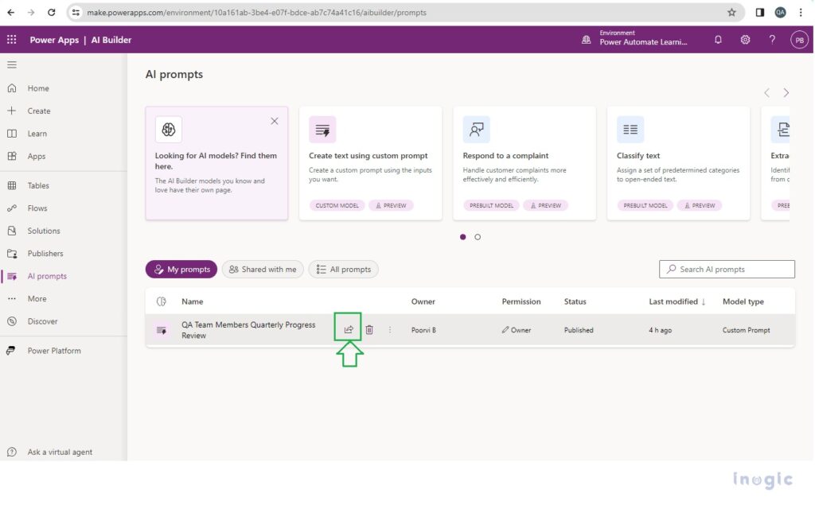Screen dimensions: 815x509
Task: Collapse the left navigation with hamburger icon
Action: coord(13,65)
